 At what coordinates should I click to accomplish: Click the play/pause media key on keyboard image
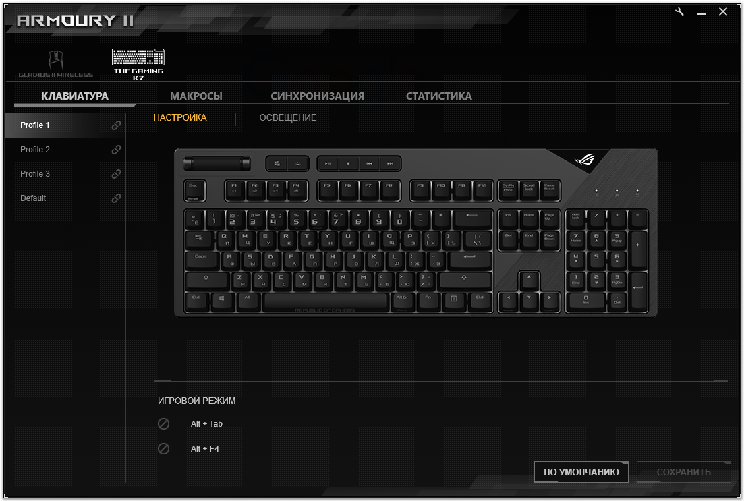[327, 163]
